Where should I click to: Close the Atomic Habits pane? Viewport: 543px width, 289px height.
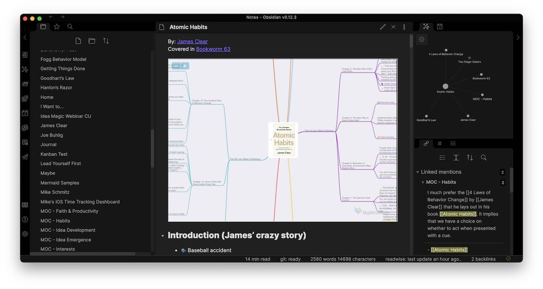[393, 27]
